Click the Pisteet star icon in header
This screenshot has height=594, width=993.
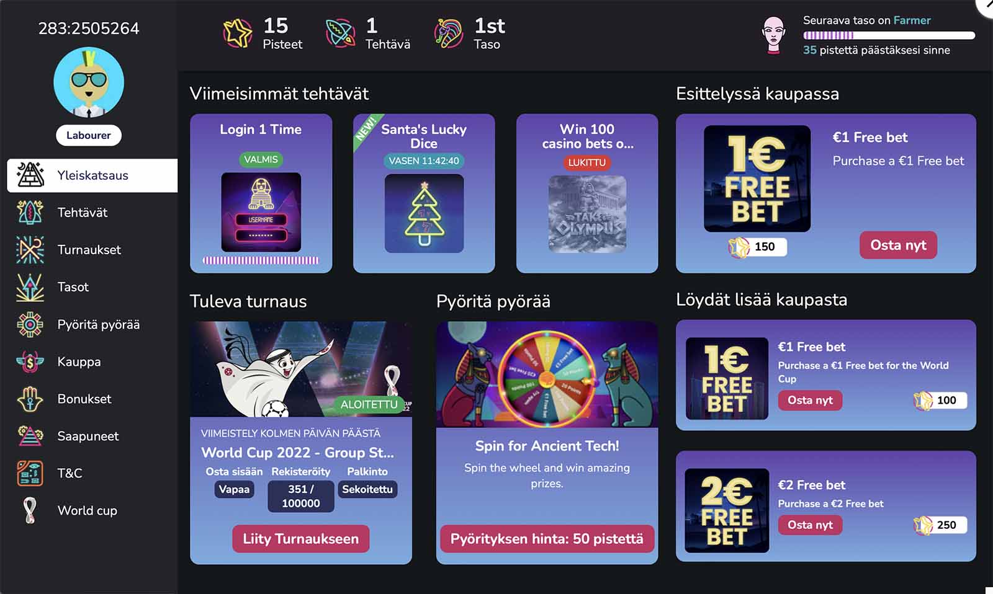(238, 33)
